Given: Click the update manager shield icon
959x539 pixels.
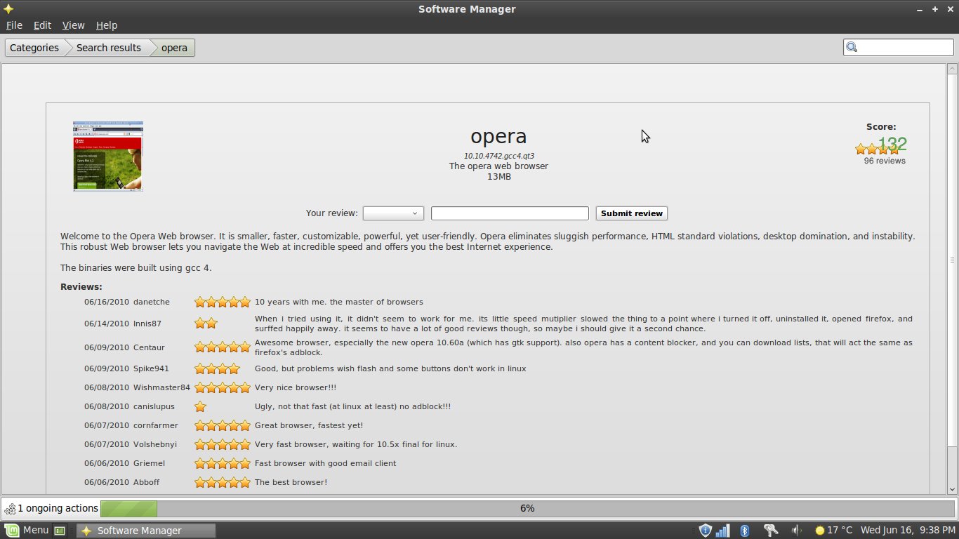Looking at the screenshot, I should pyautogui.click(x=706, y=530).
